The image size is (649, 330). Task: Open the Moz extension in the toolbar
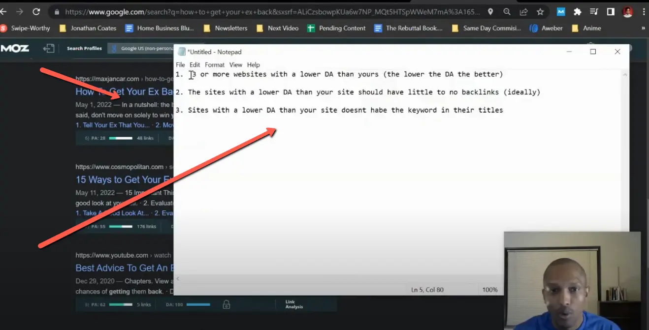pyautogui.click(x=560, y=11)
